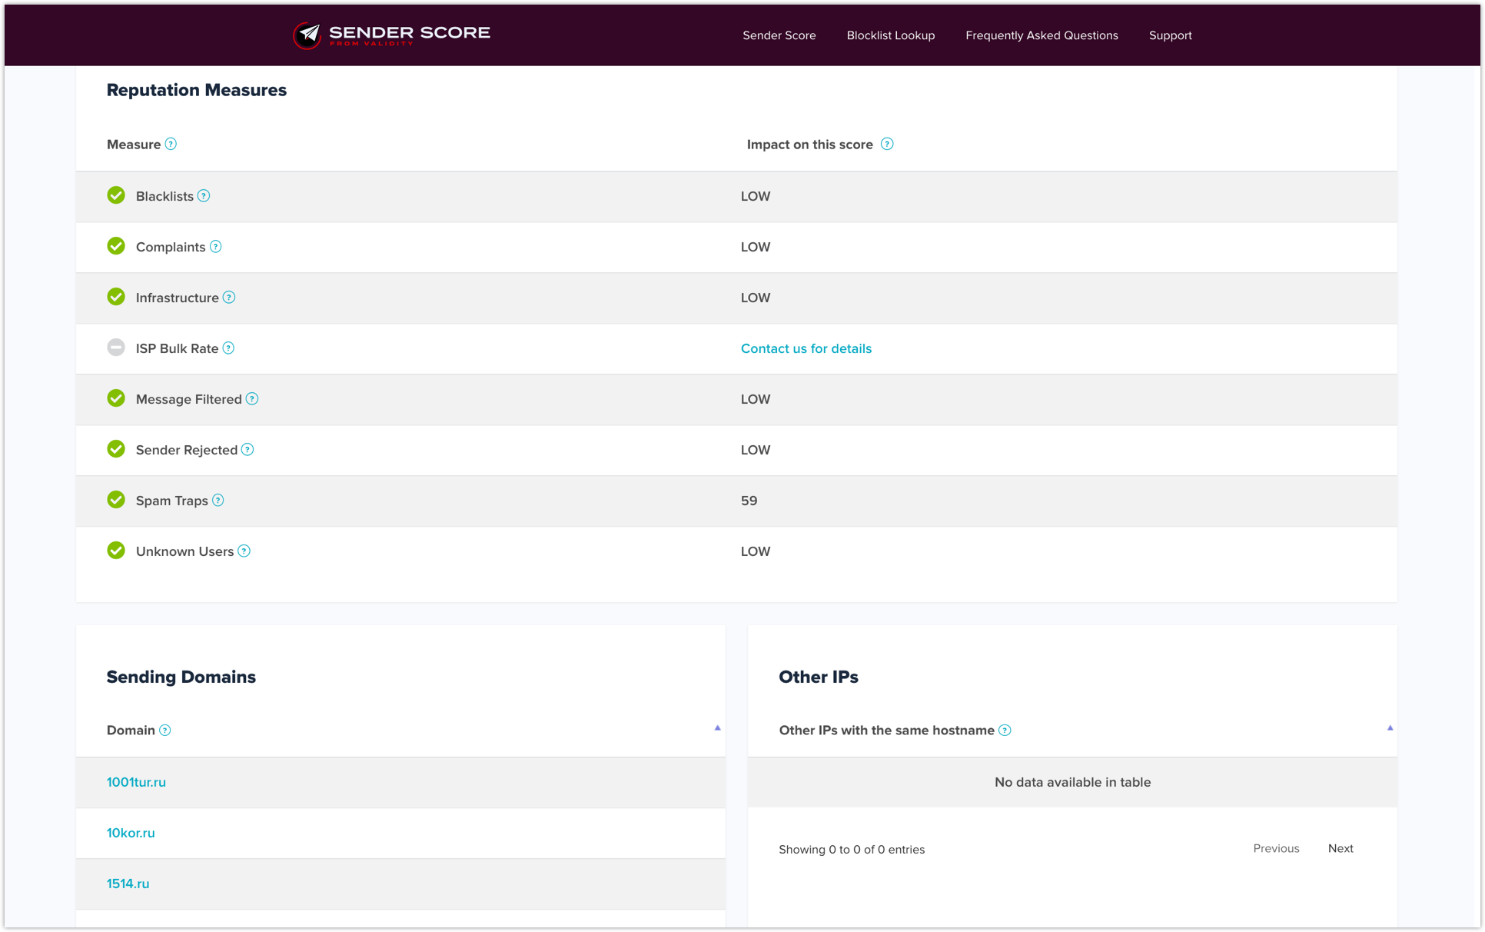
Task: Click ISP Bulk Rate question mark icon
Action: [x=228, y=348]
